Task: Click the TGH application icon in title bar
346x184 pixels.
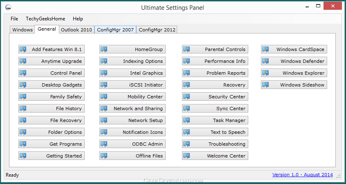Action: [x=9, y=7]
